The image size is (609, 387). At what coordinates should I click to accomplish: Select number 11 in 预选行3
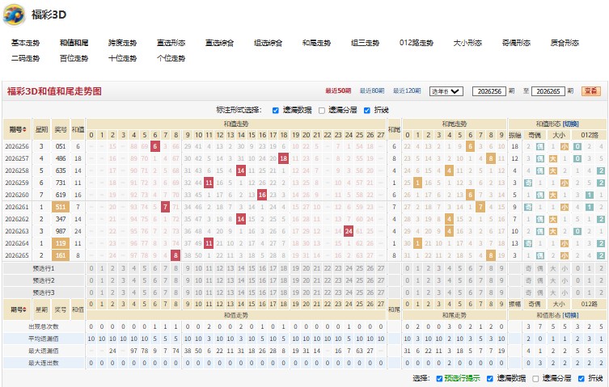pyautogui.click(x=209, y=292)
